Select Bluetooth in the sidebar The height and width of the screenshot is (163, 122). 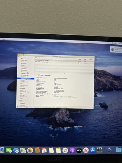pyautogui.click(x=24, y=64)
